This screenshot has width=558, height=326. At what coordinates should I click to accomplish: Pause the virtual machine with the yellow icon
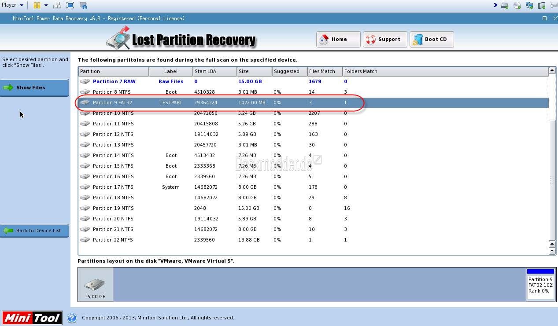click(x=37, y=5)
